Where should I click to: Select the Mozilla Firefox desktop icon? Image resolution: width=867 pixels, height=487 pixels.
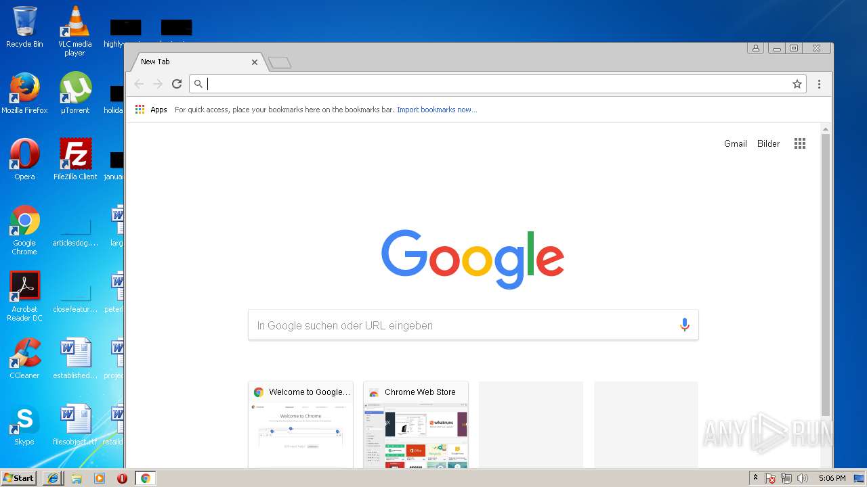coord(24,94)
